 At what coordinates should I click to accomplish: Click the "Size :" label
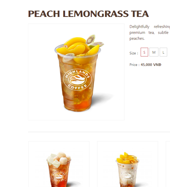point(134,53)
